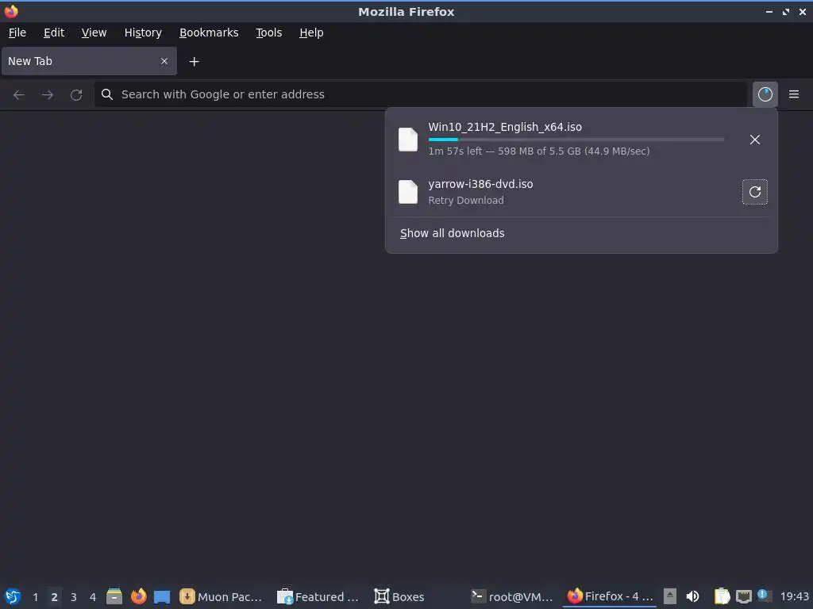
Task: Open the network status tray icon
Action: (x=743, y=596)
